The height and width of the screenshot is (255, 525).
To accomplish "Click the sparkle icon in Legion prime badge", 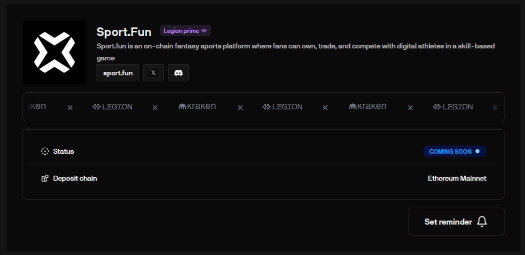I will click(x=204, y=31).
